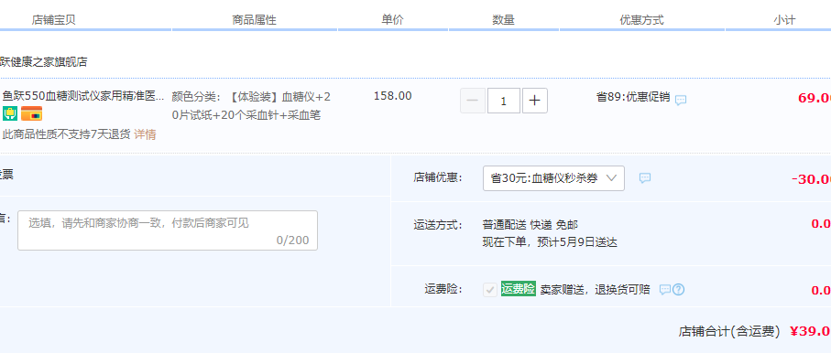Click the red store total amount ¥39
The height and width of the screenshot is (353, 831).
point(810,331)
